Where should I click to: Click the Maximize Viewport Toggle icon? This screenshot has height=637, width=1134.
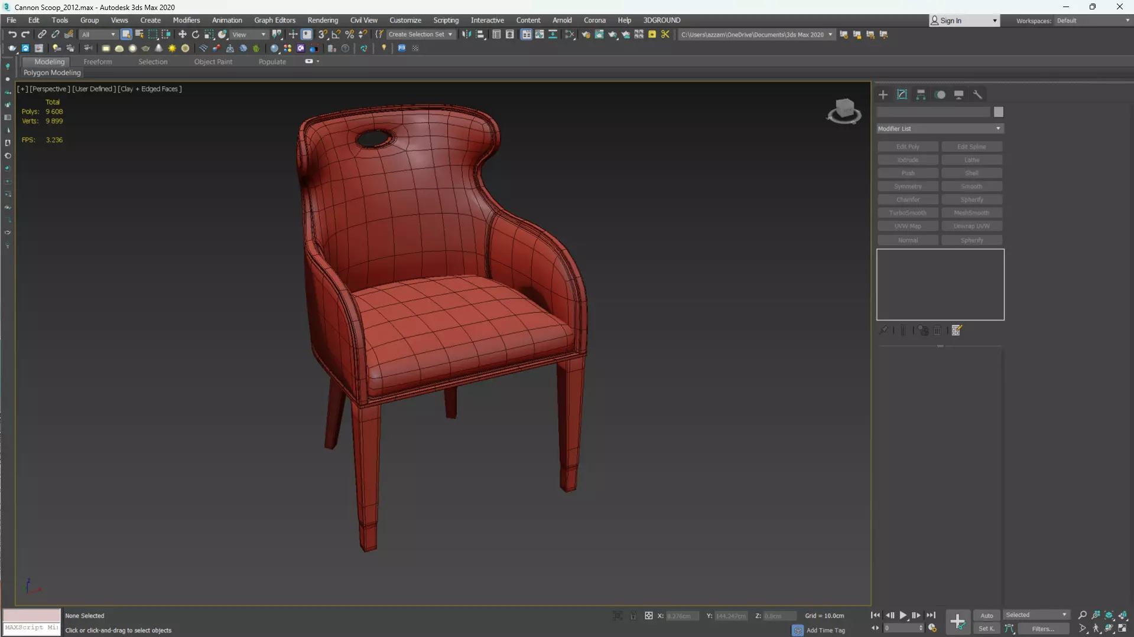1122,629
